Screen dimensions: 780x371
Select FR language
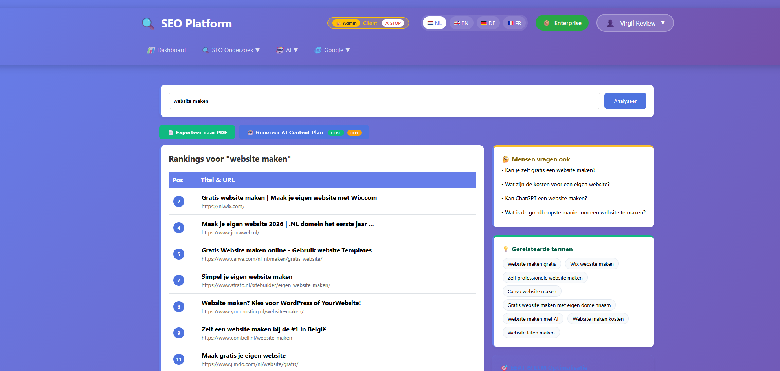(x=514, y=23)
